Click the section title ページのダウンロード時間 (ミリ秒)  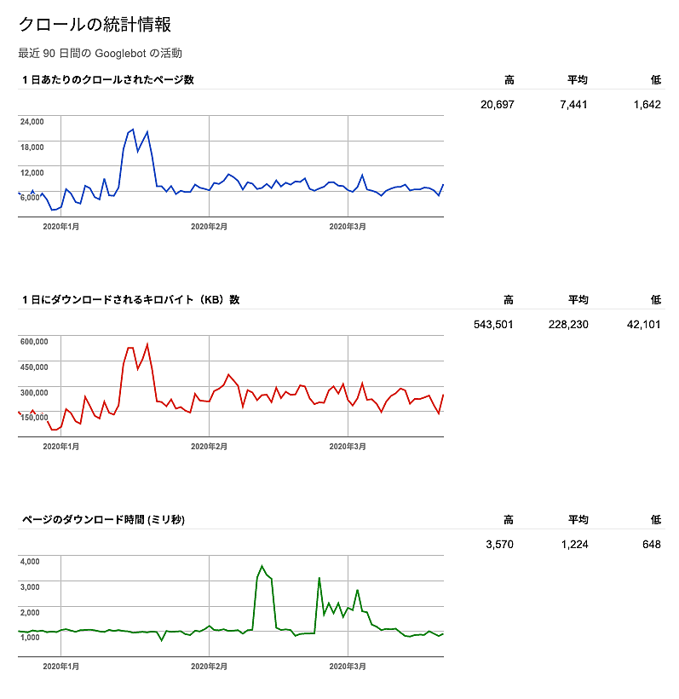click(x=103, y=519)
